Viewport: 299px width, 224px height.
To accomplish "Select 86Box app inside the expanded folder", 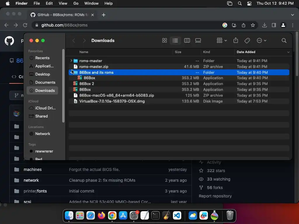I will [x=179, y=78].
